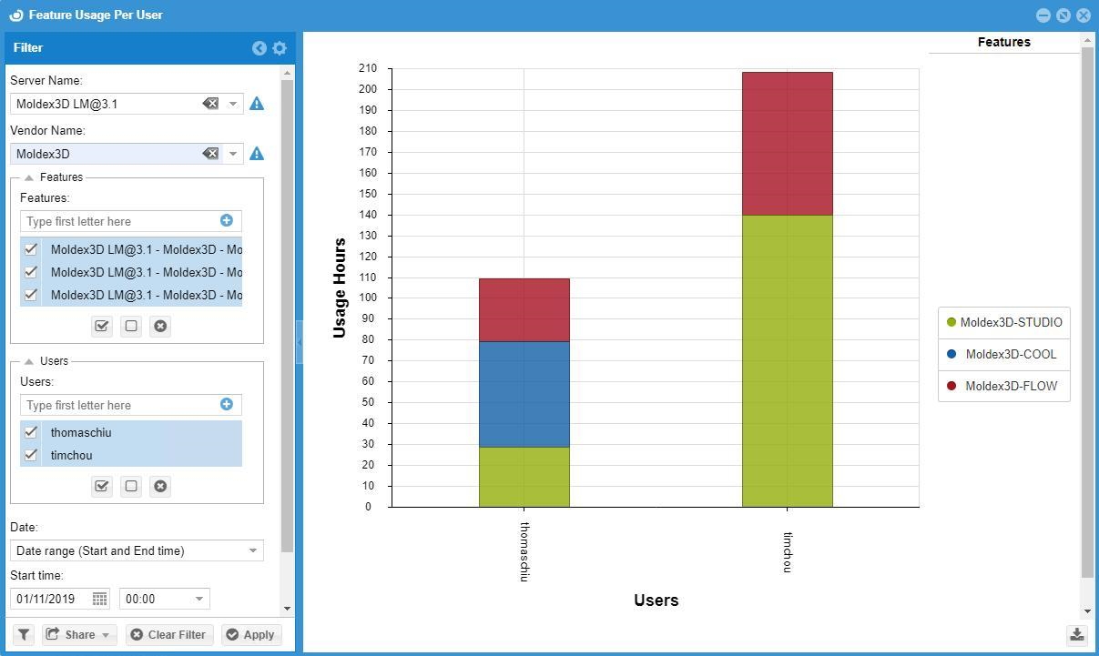
Task: Open the Date range type dropdown
Action: (253, 550)
